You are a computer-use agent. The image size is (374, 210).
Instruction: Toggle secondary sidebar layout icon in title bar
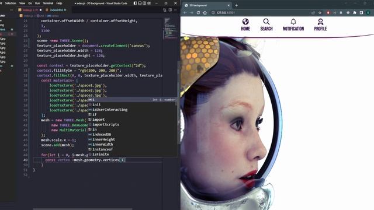point(144,3)
